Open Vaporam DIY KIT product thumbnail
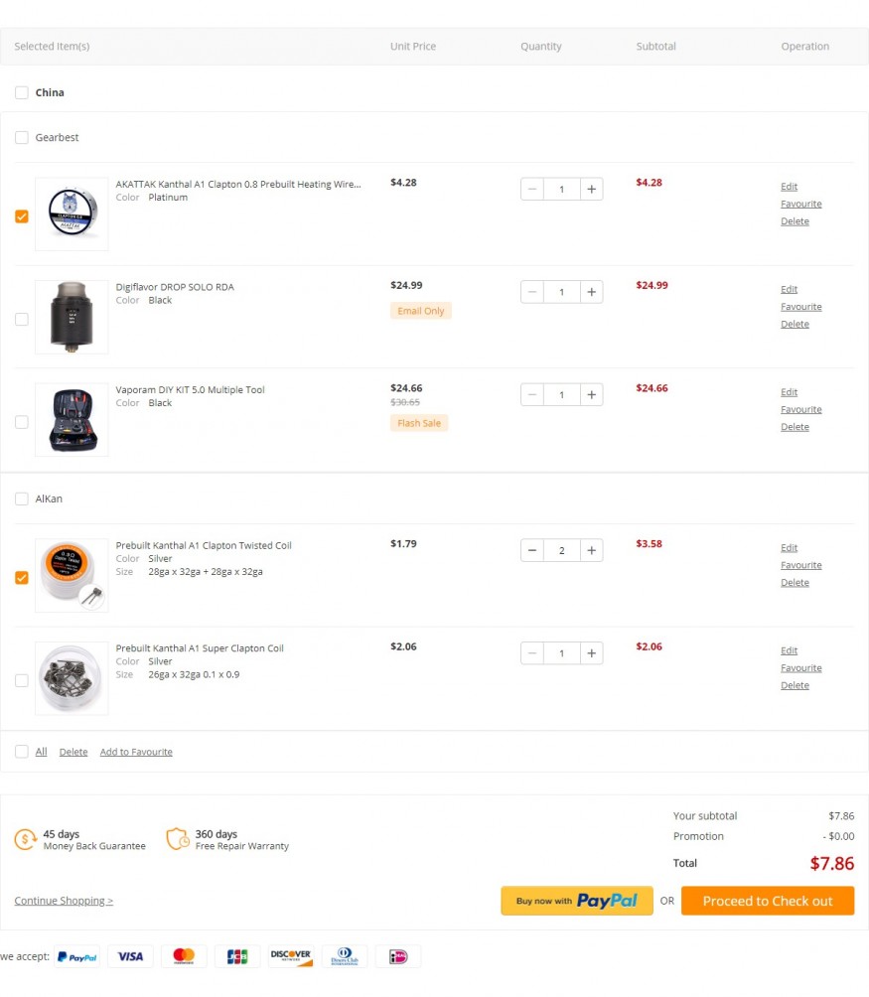This screenshot has height=997, width=869. coord(72,420)
